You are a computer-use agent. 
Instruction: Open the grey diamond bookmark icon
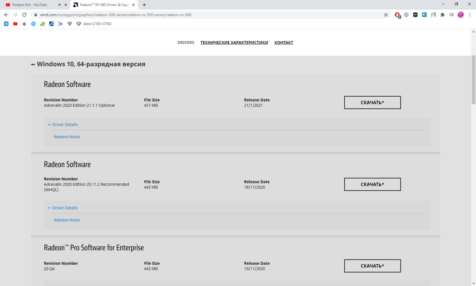pyautogui.click(x=70, y=24)
